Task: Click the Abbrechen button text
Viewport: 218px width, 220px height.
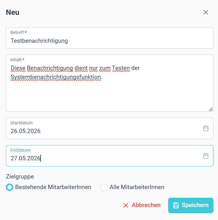Action: point(146,205)
